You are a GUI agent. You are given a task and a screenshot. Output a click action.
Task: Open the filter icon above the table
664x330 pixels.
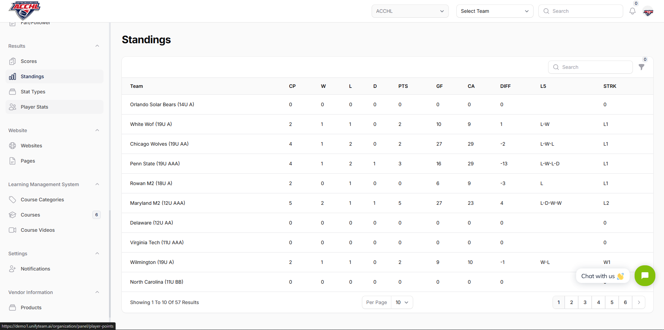642,67
